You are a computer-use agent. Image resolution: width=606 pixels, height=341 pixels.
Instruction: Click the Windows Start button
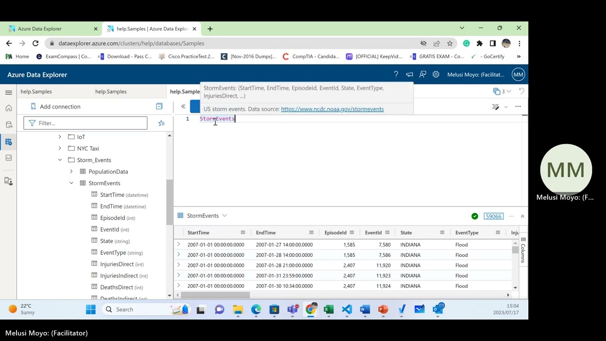(91, 310)
